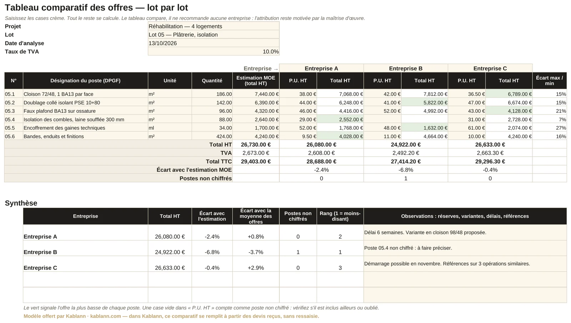Viewport: 571px width, 323px height.
Task: Click "Bandes, enduits et finitions" designation
Action: coord(85,136)
